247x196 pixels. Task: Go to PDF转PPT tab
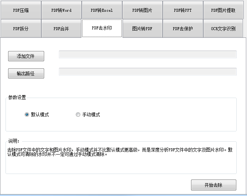pos(183,10)
